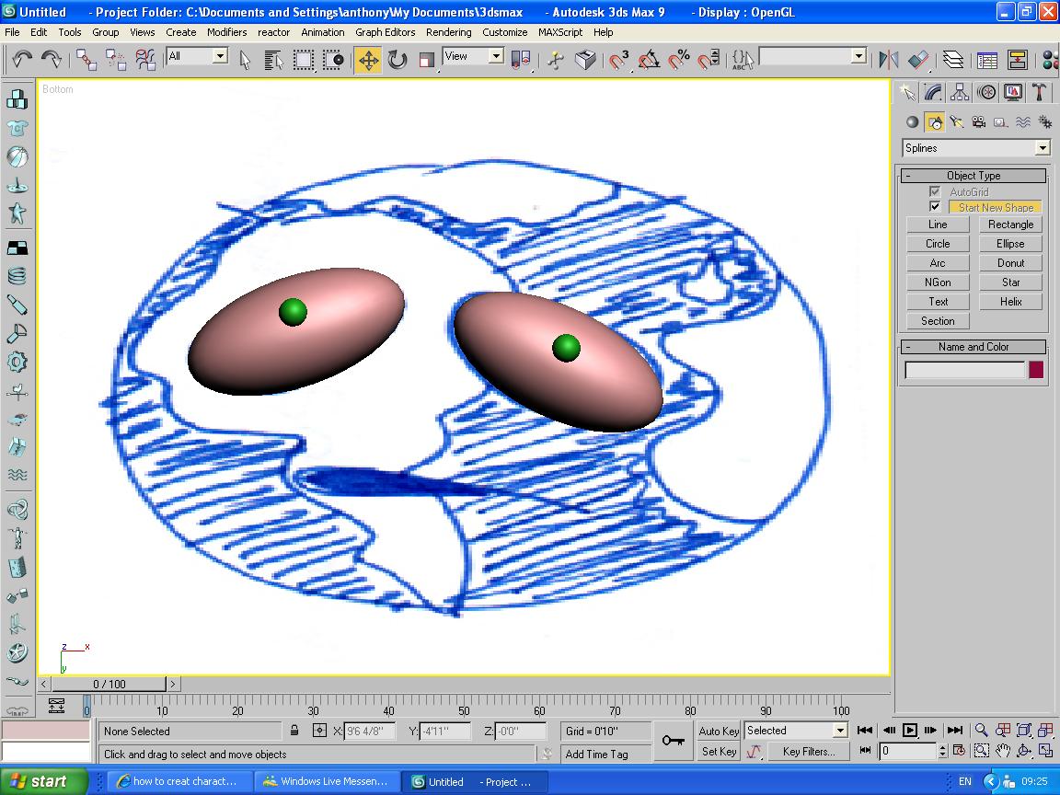Image resolution: width=1060 pixels, height=795 pixels.
Task: Open the View coordinate system dropdown
Action: pyautogui.click(x=473, y=56)
